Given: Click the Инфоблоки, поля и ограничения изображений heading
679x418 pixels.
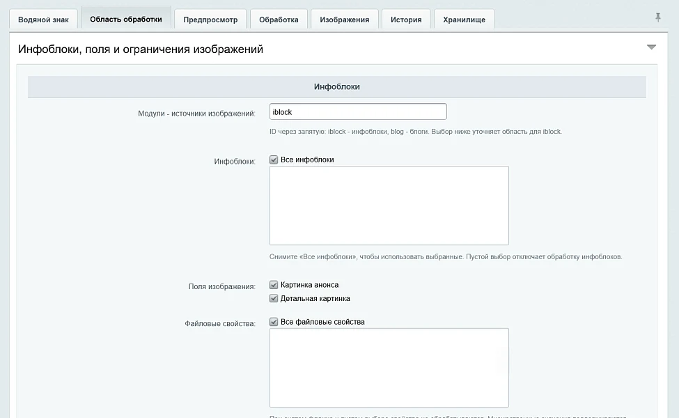Looking at the screenshot, I should 141,49.
